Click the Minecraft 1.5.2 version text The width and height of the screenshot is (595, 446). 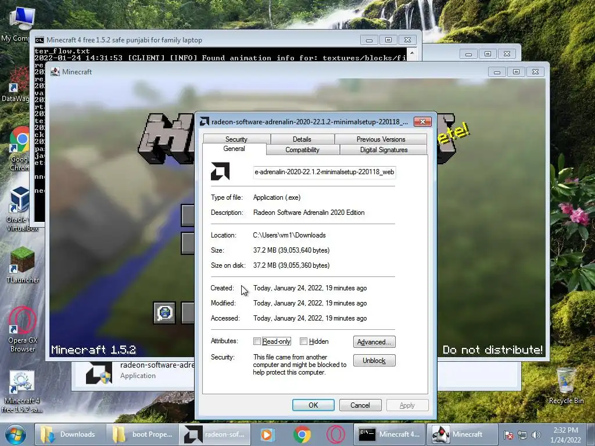click(x=94, y=349)
